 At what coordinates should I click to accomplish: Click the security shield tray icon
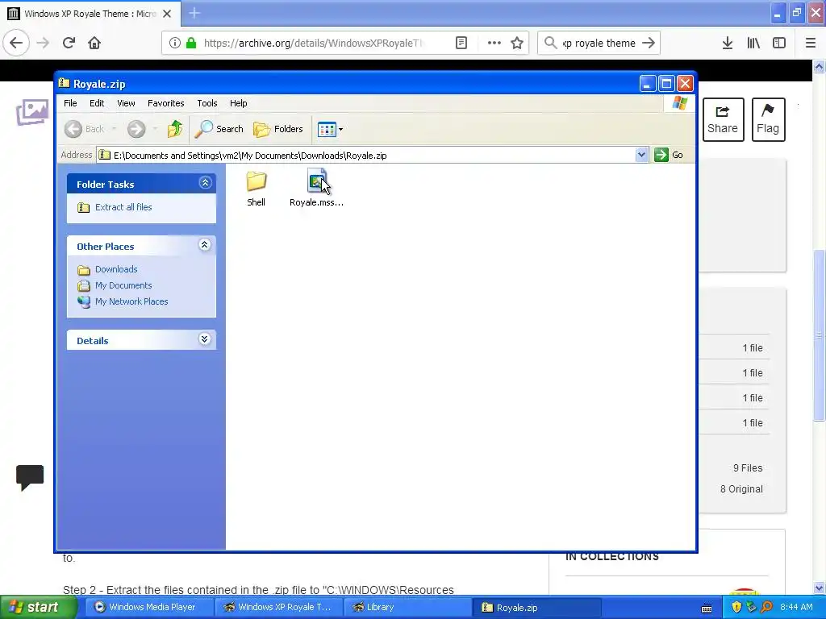[x=736, y=608]
